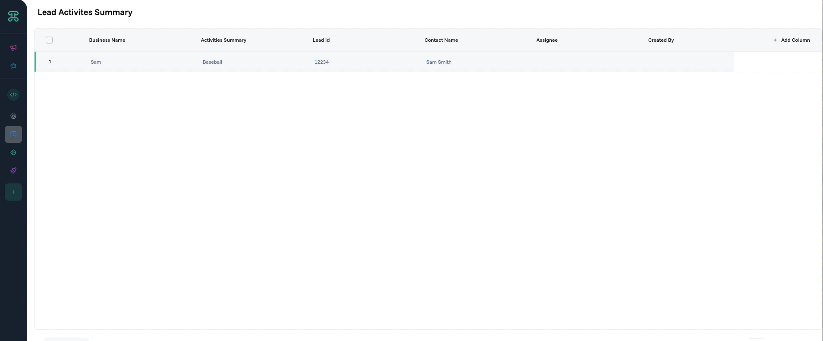Screen dimensions: 823x341
Task: Select the Baseball activities summary cell
Action: tap(212, 62)
